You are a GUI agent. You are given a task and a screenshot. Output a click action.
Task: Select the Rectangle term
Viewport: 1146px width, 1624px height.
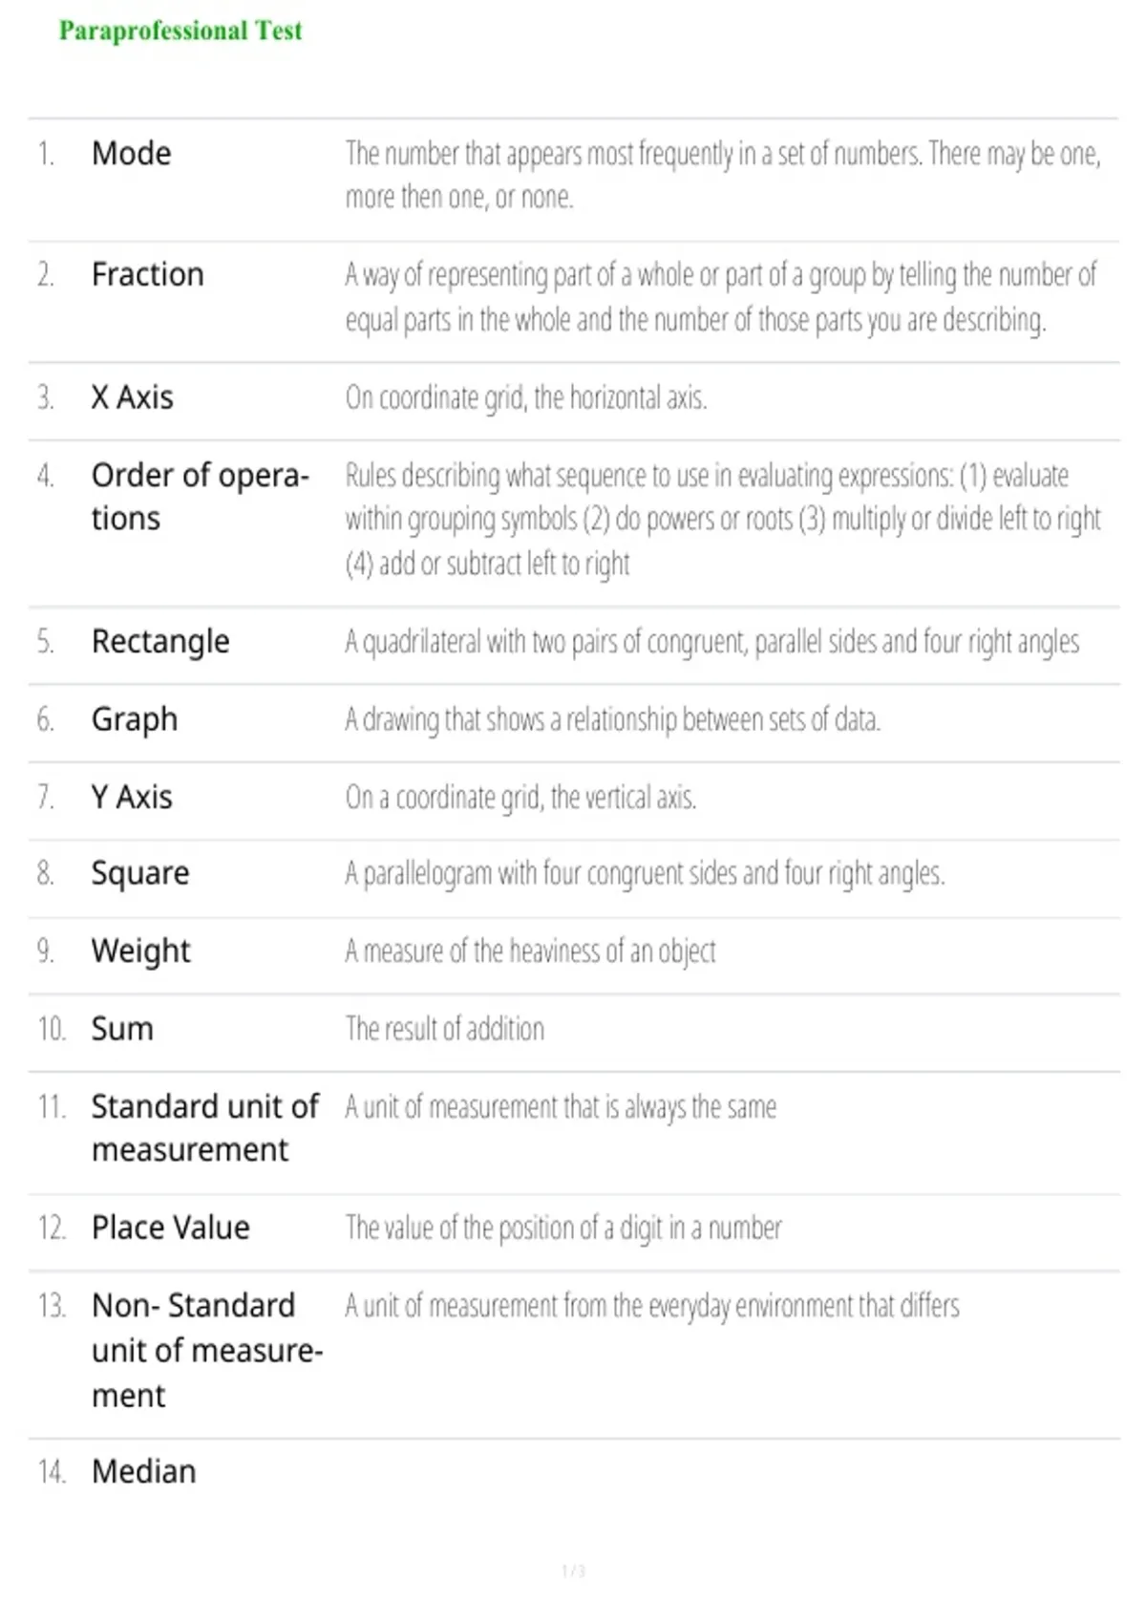[160, 641]
